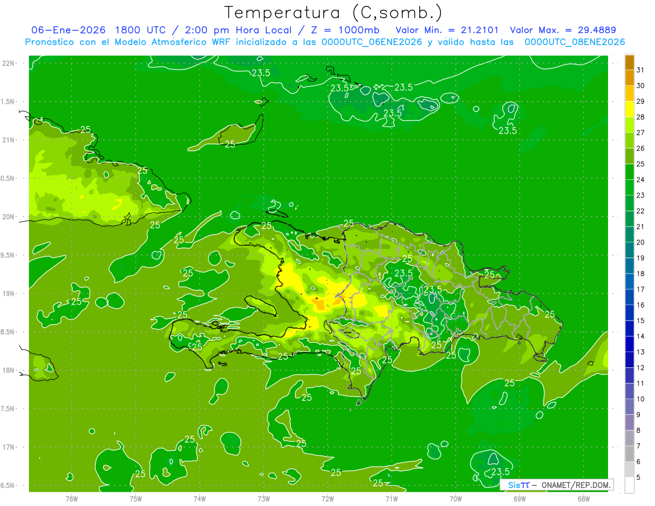655x506 pixels.
Task: Click the 'Valor Min. = 21.2101' value
Action: click(447, 30)
